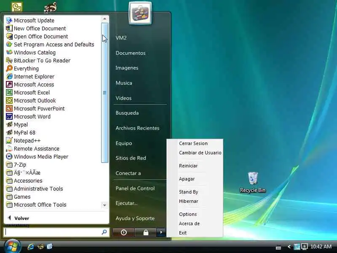Open Windows Media Player icon
This screenshot has width=337, height=253.
tap(9, 156)
